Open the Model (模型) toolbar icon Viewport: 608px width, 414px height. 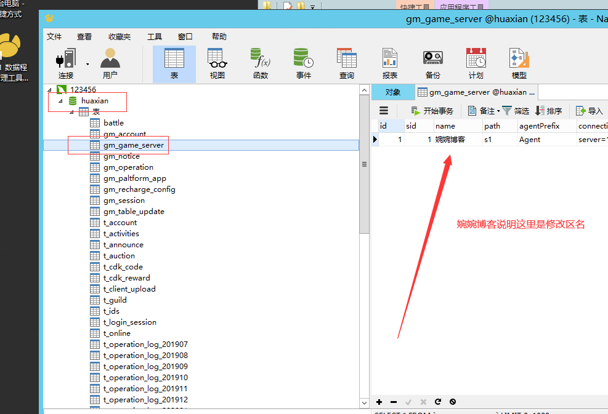click(519, 63)
